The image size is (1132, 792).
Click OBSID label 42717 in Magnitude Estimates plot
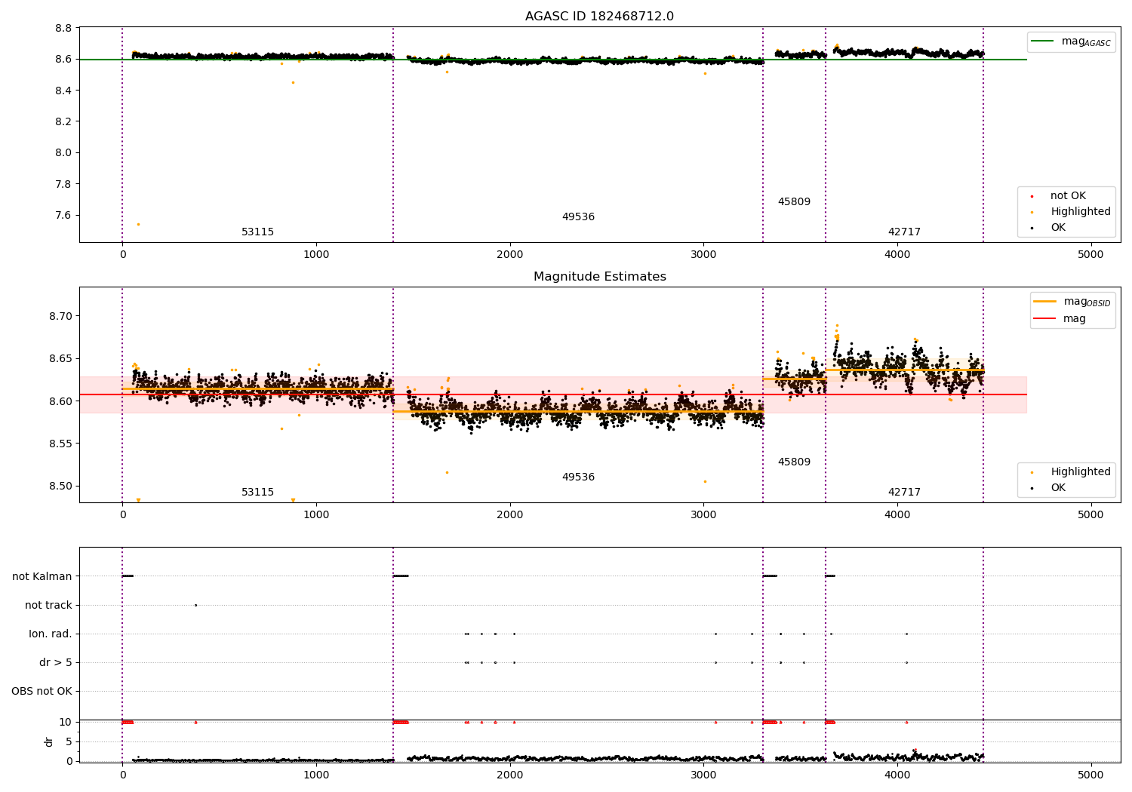pyautogui.click(x=904, y=493)
